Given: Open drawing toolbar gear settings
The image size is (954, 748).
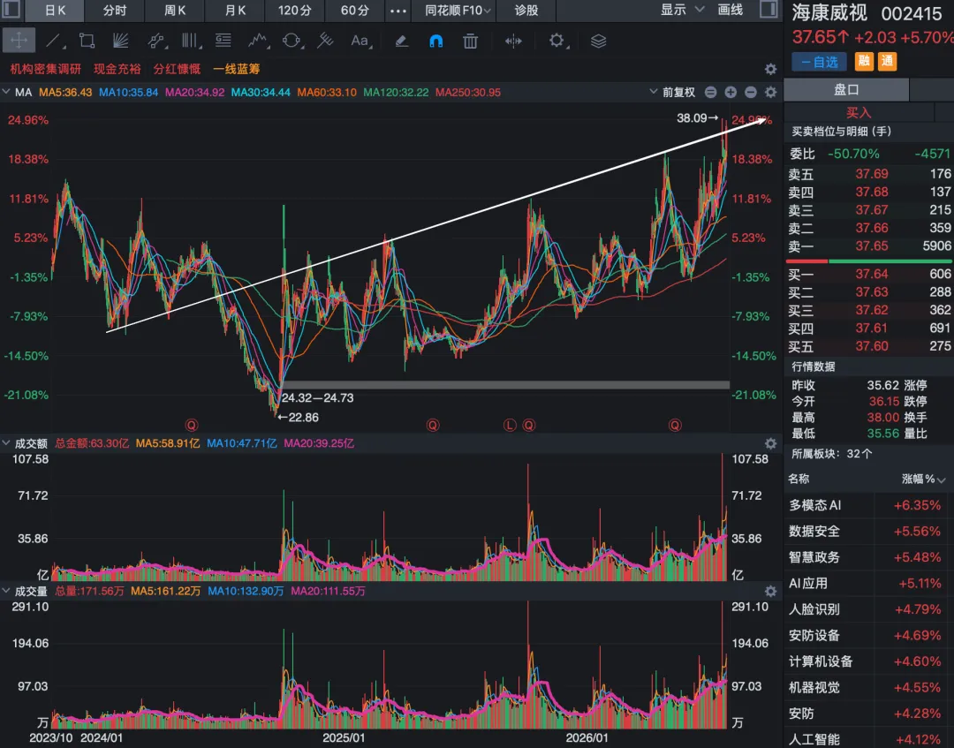Looking at the screenshot, I should (x=556, y=41).
